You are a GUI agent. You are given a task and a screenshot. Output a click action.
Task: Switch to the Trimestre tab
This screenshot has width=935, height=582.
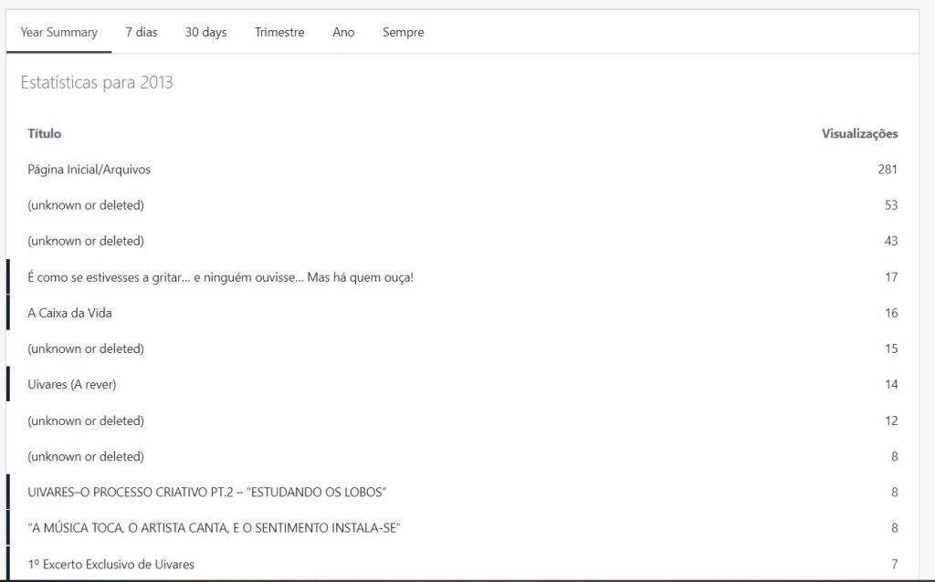click(x=279, y=32)
